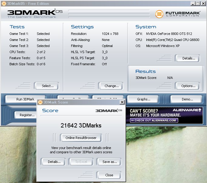Click the Select... button under Tests
207x183 pixels.
46,86
